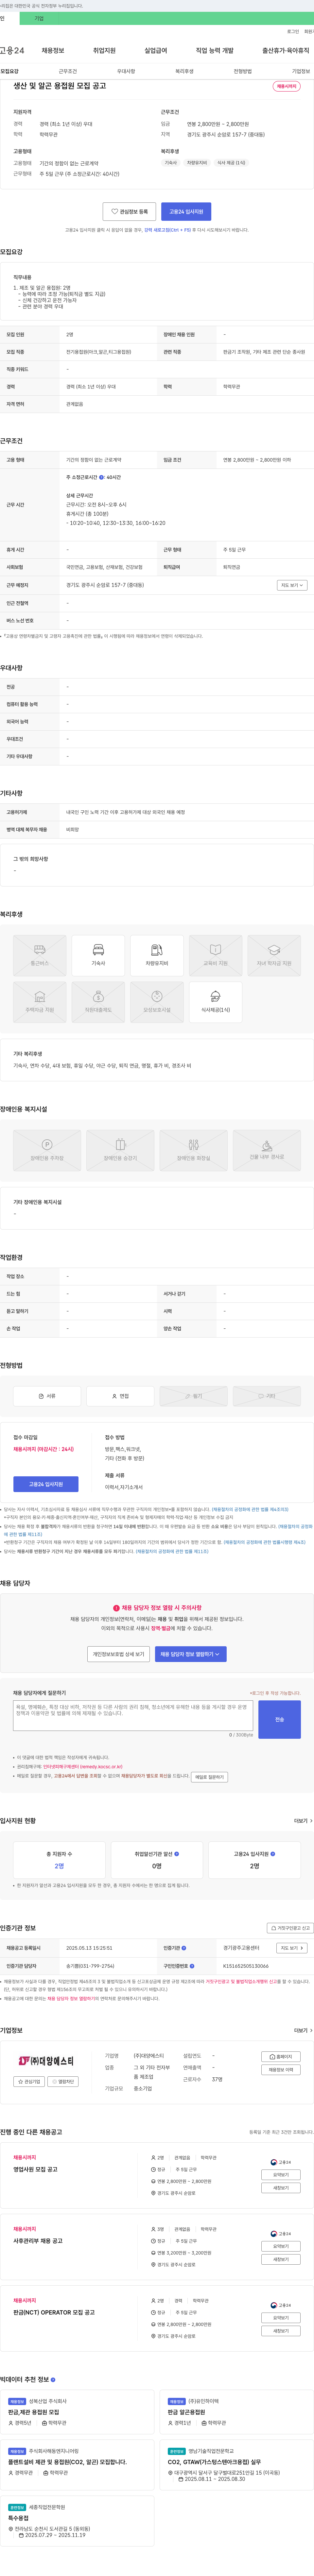
Task: Click the 차량유지비 welfare icon
Action: [156, 955]
